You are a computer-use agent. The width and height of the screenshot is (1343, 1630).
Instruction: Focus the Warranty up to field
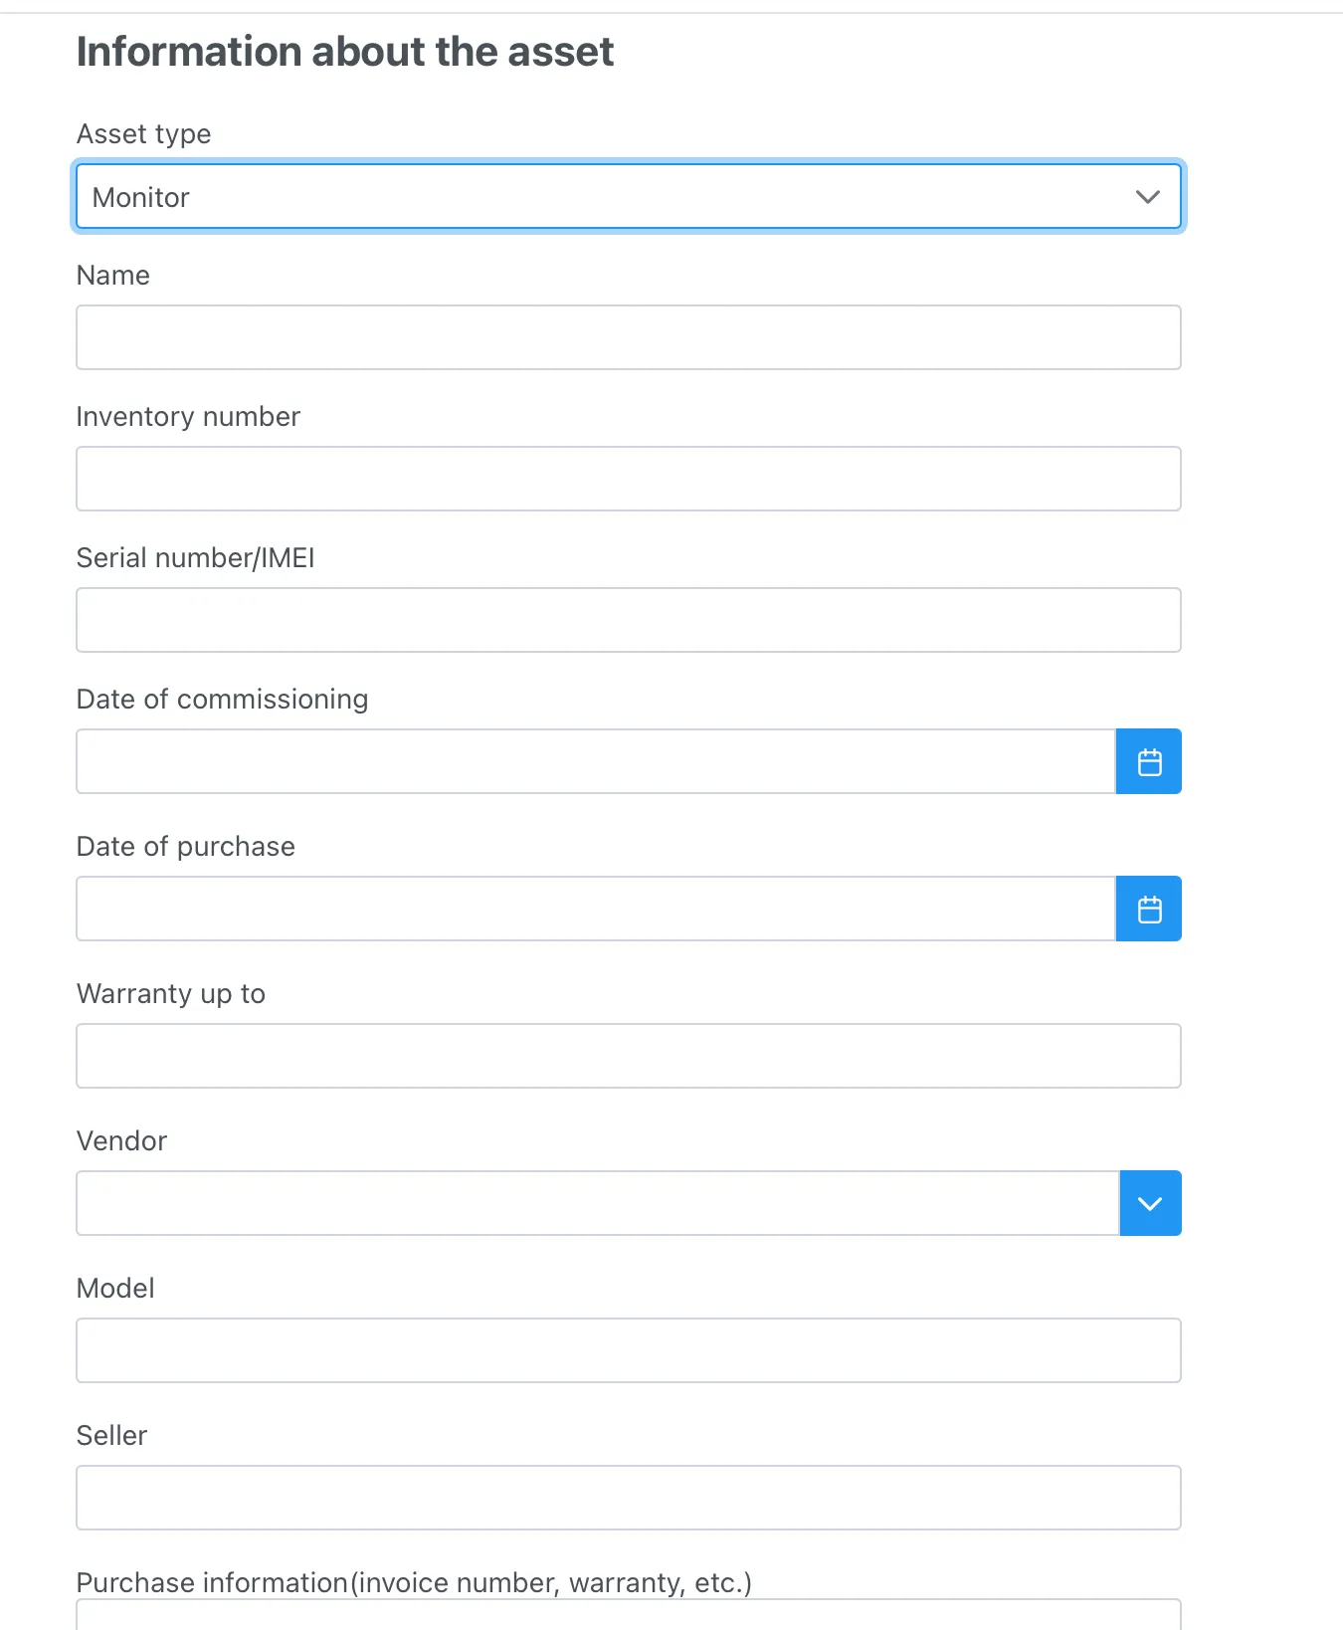tap(628, 1055)
